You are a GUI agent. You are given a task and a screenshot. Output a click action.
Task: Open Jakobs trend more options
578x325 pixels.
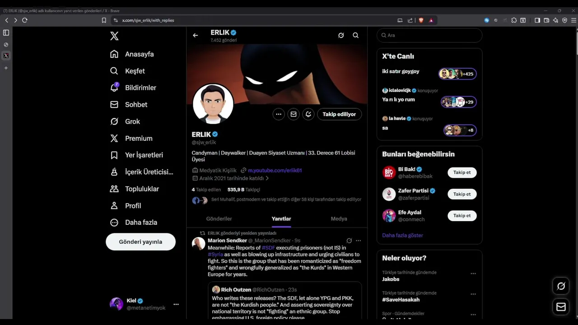[x=473, y=274]
